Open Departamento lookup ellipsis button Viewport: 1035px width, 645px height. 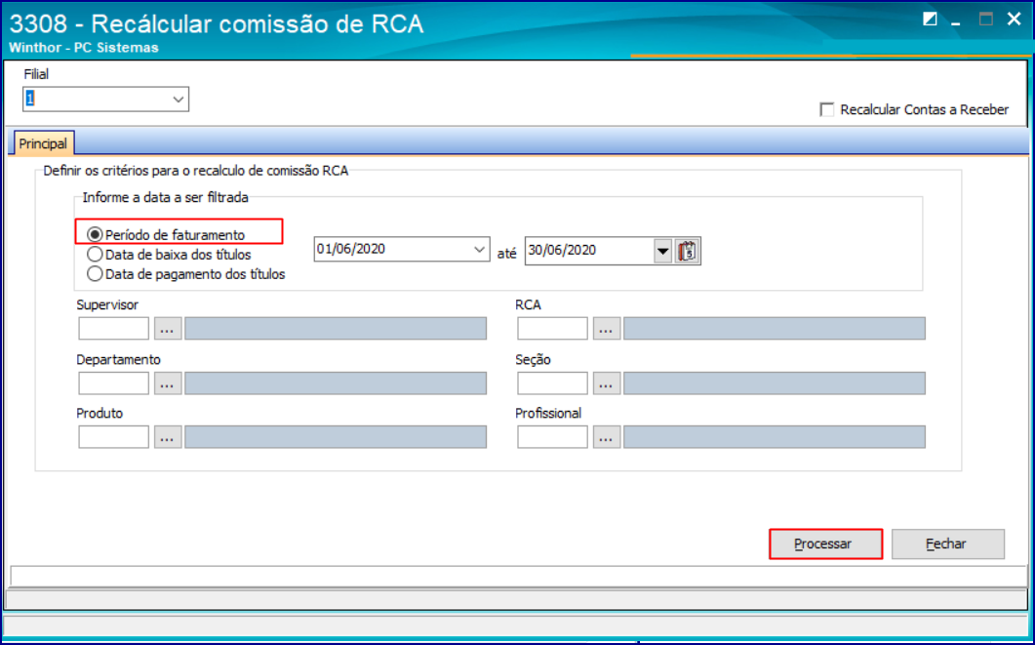click(x=168, y=383)
